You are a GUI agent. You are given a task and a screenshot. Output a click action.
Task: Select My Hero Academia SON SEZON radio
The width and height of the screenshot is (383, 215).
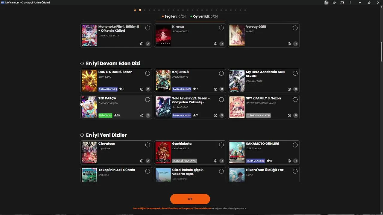(295, 73)
